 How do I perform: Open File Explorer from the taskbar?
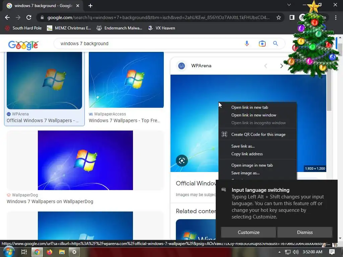pos(62,252)
